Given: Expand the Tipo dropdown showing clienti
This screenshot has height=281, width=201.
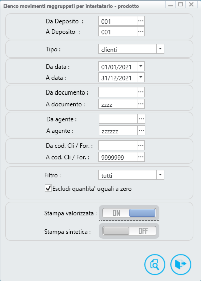Looking at the screenshot, I should pos(160,49).
